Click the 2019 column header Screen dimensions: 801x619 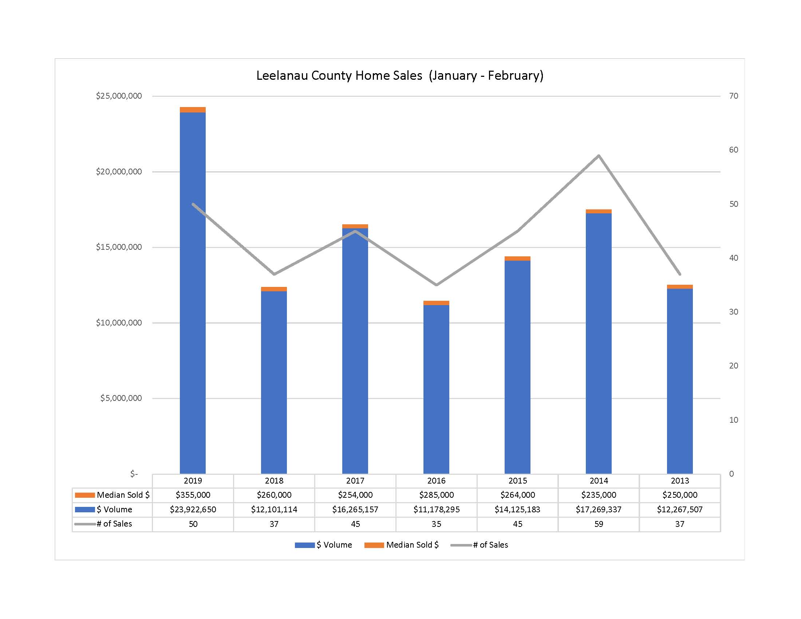(193, 481)
